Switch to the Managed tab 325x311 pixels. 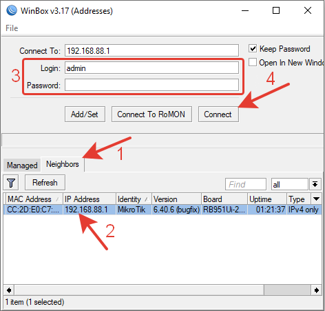pos(22,165)
